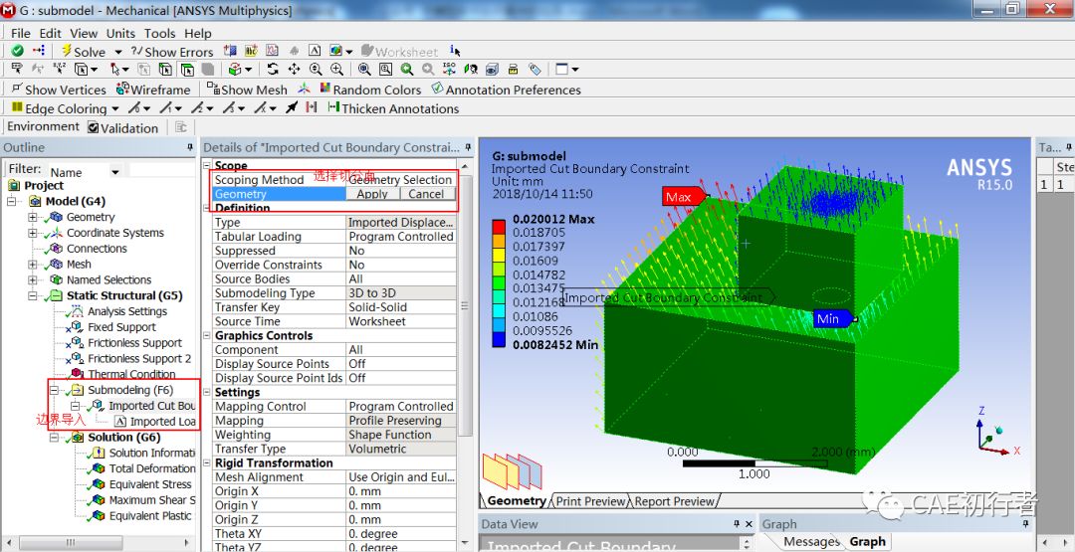Click the Solution Information tree icon
The width and height of the screenshot is (1075, 552).
pos(98,453)
